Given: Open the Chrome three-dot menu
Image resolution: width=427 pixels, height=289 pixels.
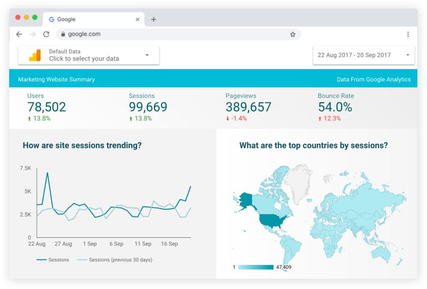Looking at the screenshot, I should 408,35.
